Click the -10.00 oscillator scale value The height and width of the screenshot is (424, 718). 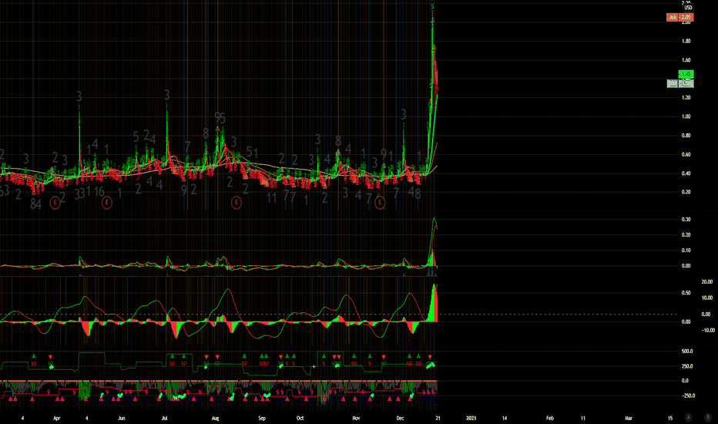708,331
